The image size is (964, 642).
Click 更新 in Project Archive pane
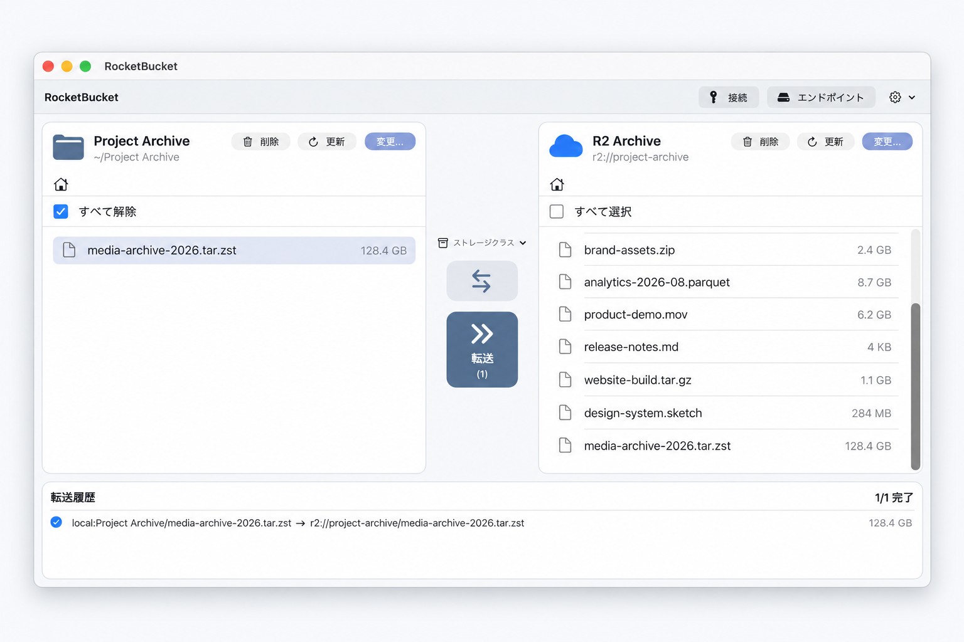[x=326, y=142]
